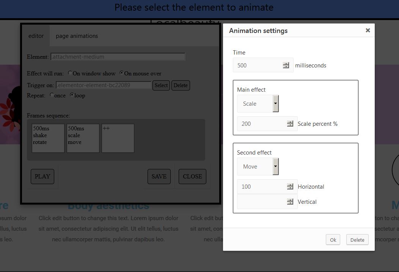This screenshot has width=399, height=272.
Task: Click the Body aesthetics description paragraph
Action: tap(108, 229)
